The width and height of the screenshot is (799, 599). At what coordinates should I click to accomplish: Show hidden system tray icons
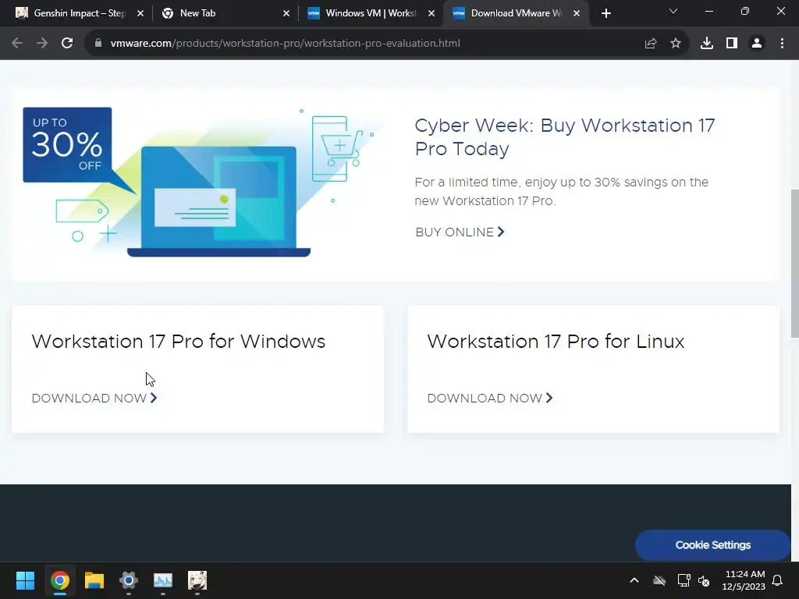634,580
